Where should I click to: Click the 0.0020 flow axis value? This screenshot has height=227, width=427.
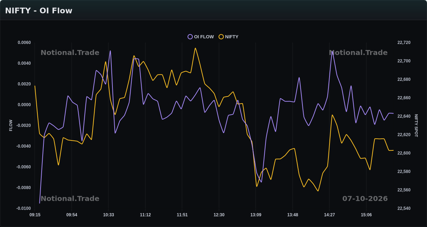point(24,84)
